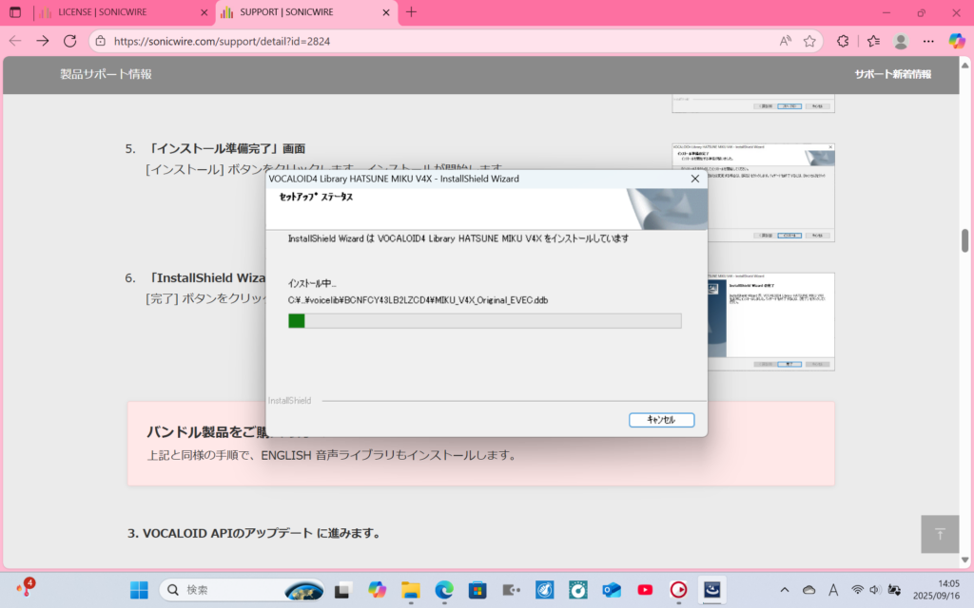Click the サポート新着情報 link
974x608 pixels.
coord(892,74)
